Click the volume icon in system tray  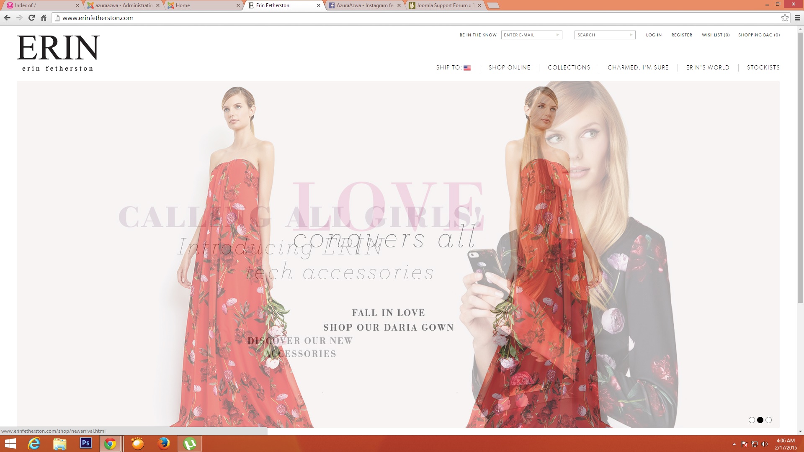pyautogui.click(x=765, y=444)
